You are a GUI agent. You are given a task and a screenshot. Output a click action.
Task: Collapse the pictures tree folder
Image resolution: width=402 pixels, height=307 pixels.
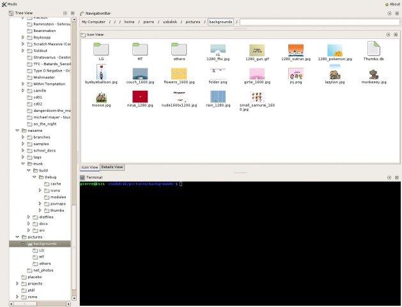coord(17,237)
